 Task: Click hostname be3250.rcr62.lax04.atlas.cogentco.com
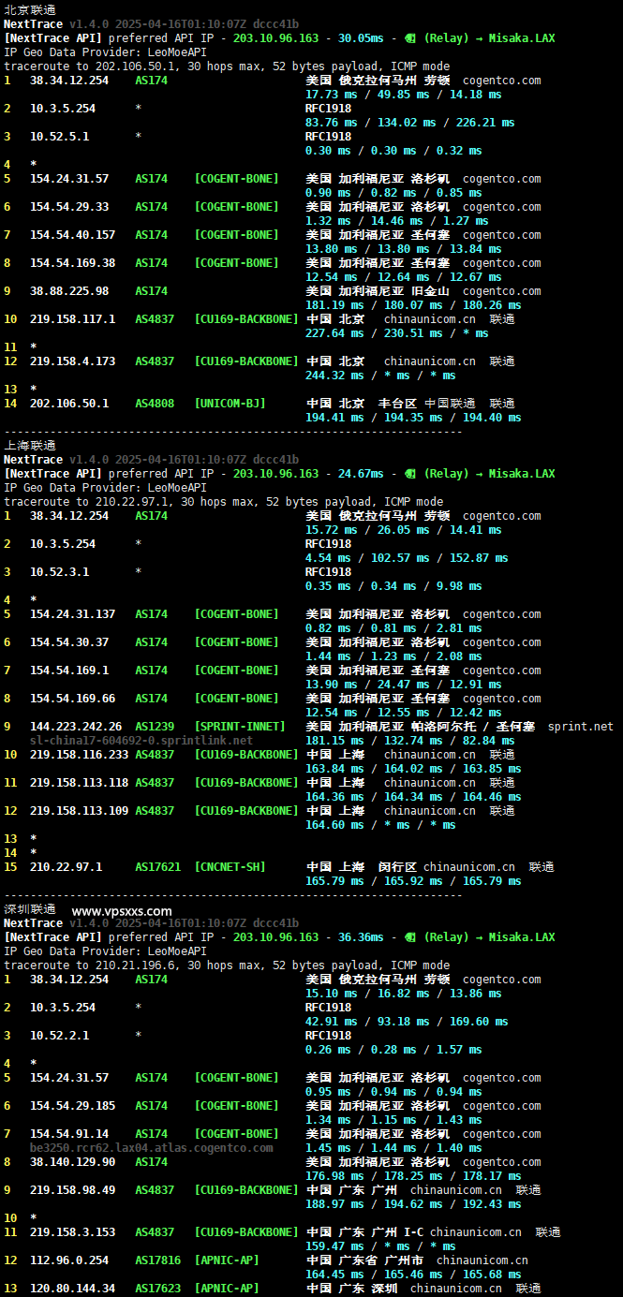pos(152,1148)
